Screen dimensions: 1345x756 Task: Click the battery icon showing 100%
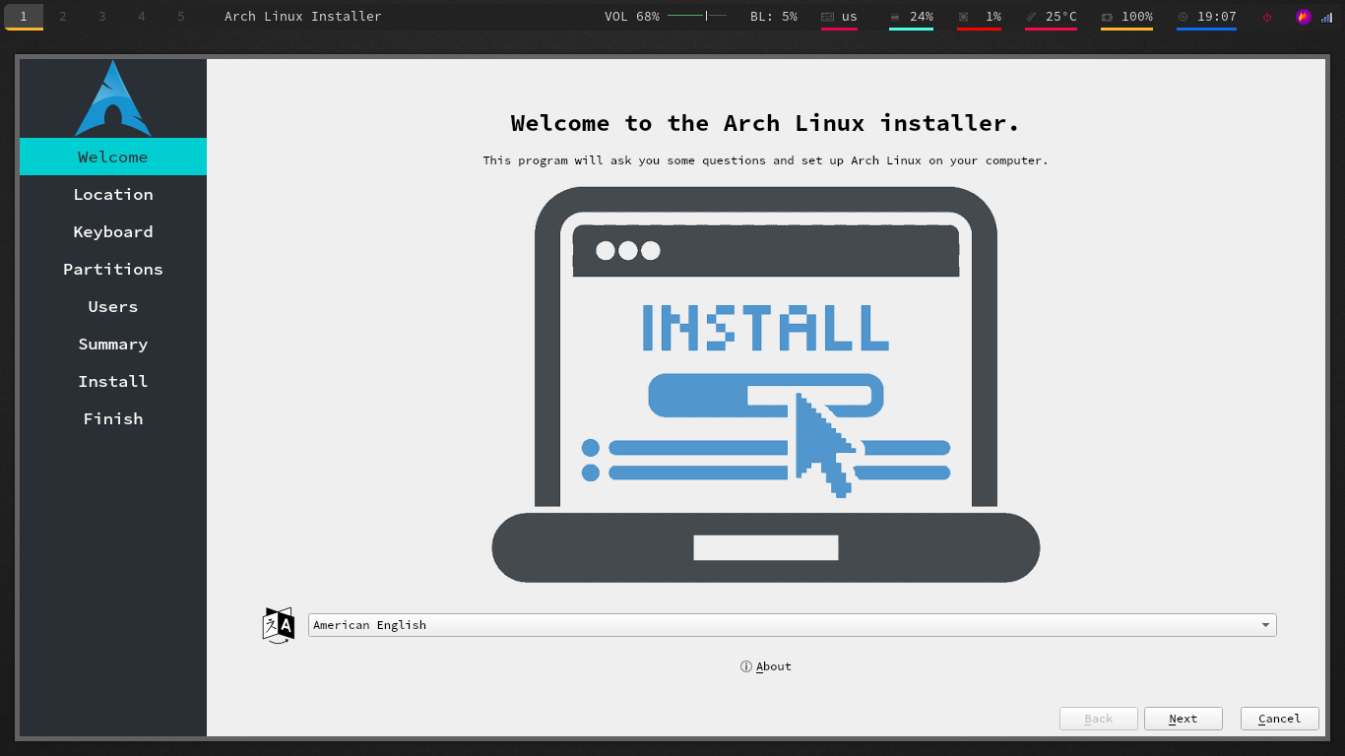click(1107, 17)
